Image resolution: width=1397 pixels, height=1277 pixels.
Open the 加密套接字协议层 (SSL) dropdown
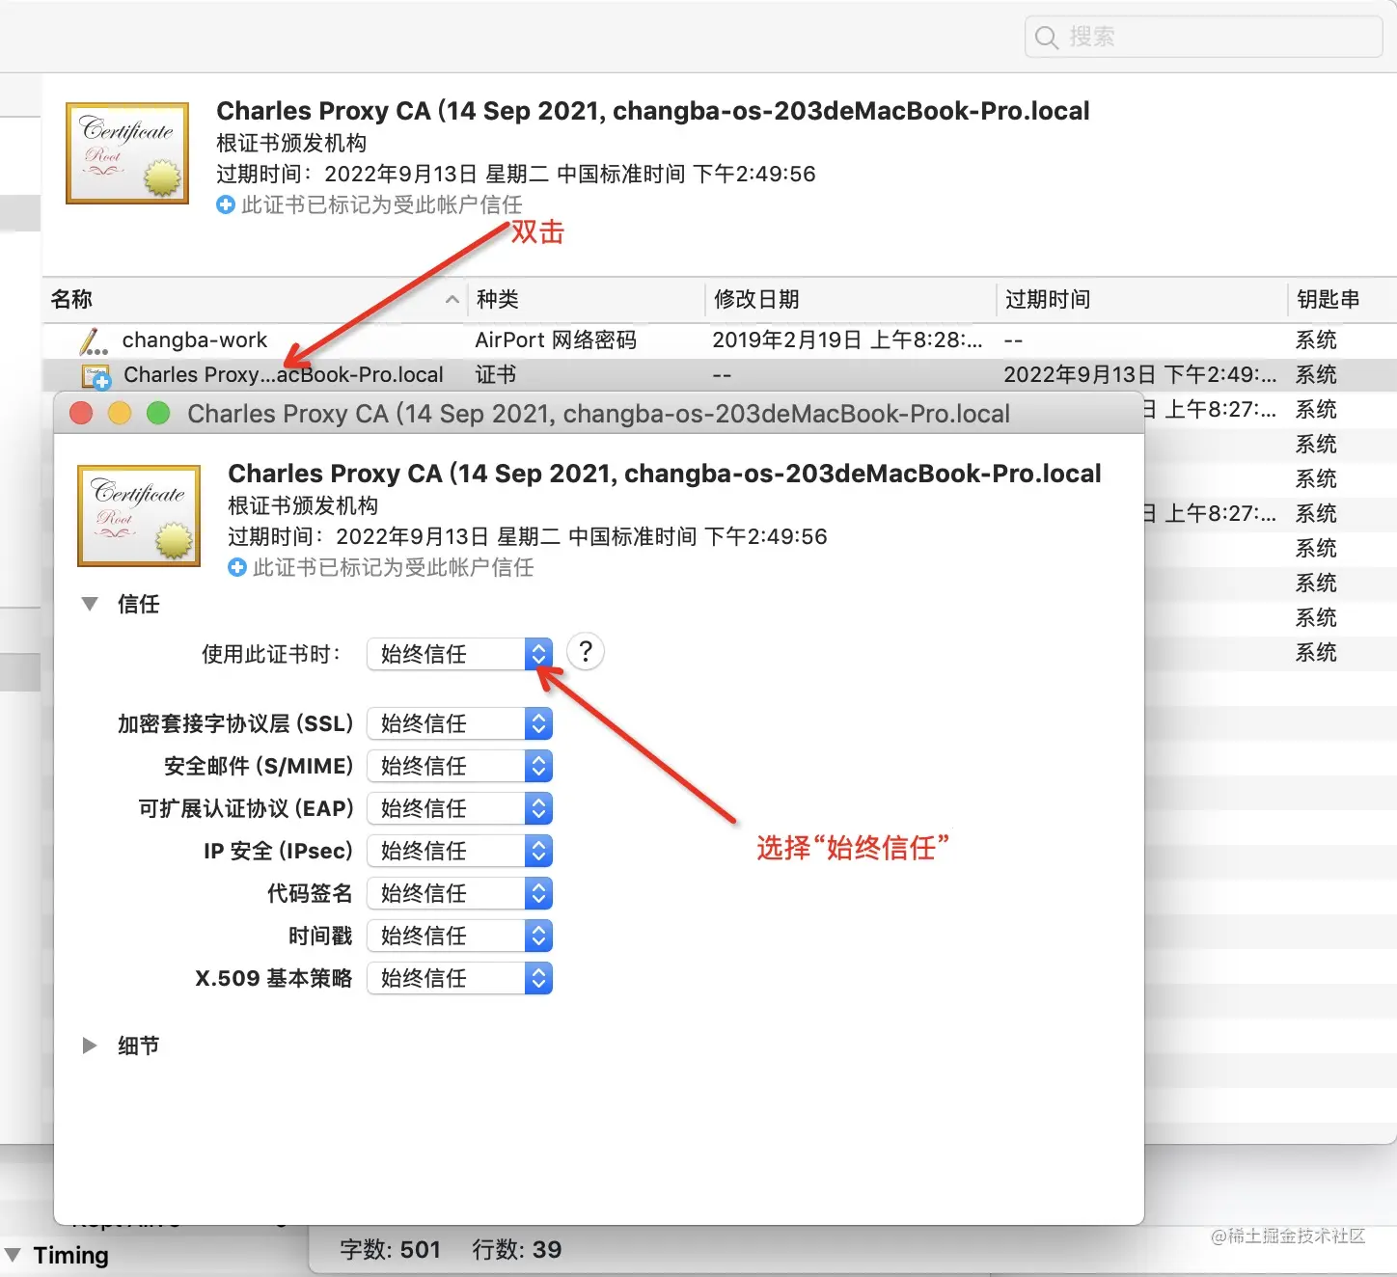tap(459, 723)
